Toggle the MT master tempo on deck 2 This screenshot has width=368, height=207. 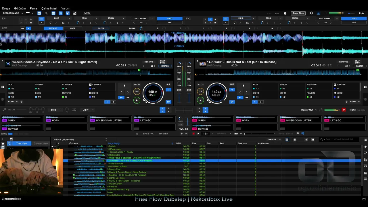232,102
